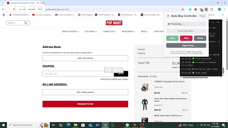Viewport: 228px width, 128px height.
Task: Click the Windows taskbar search box
Action: point(28,125)
